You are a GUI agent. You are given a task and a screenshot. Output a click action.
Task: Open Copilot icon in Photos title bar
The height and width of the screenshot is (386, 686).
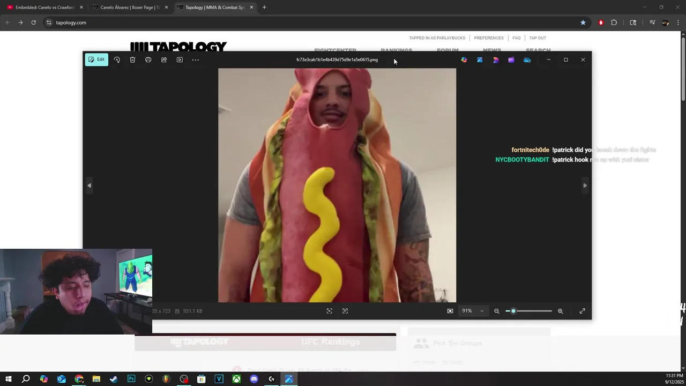(x=464, y=60)
